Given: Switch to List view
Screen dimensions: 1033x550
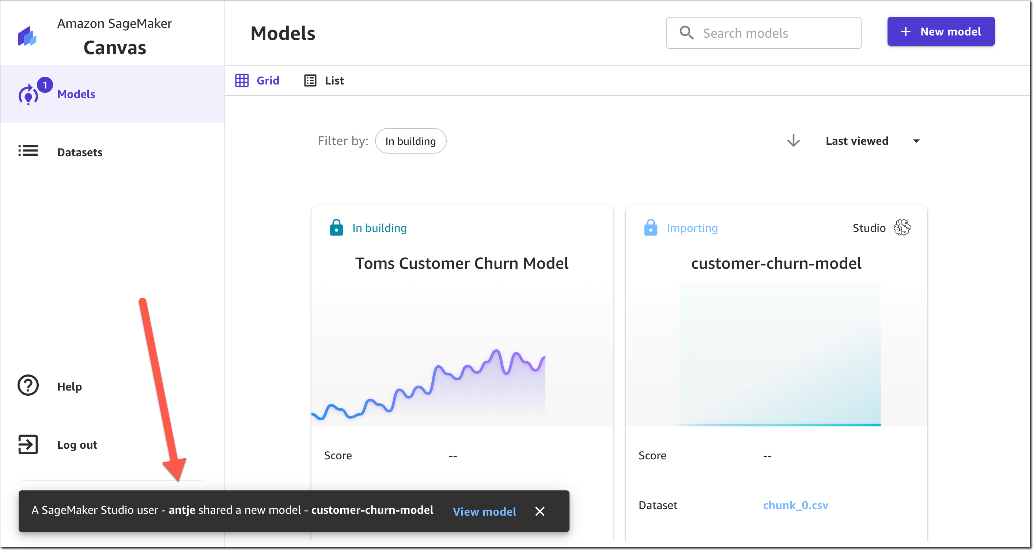Looking at the screenshot, I should pos(324,80).
